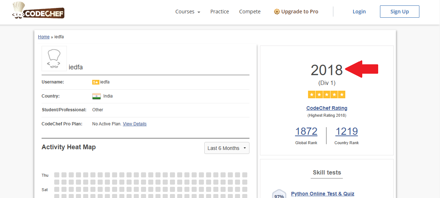Screen dimensions: 440x198
Task: Click the 'Thu' heat map row label
Action: pyautogui.click(x=45, y=175)
